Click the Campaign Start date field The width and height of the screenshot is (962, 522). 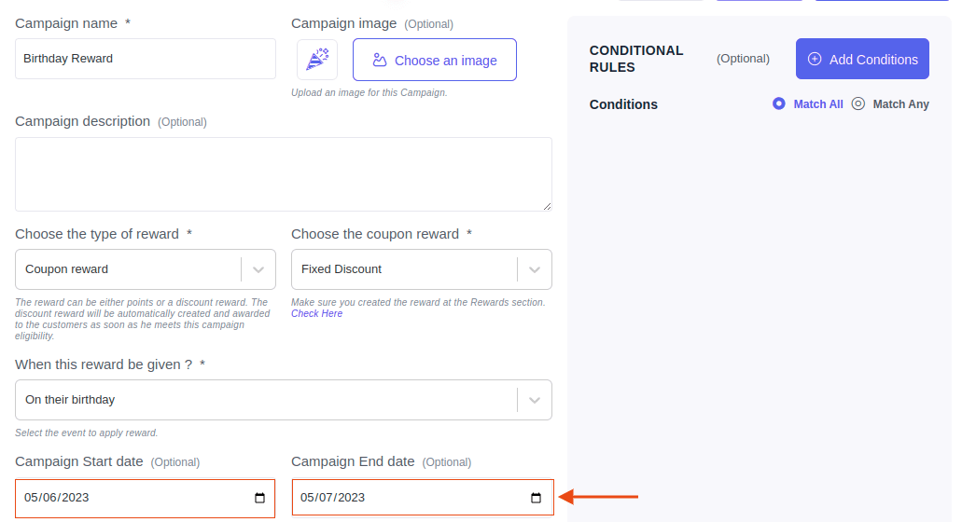pos(146,498)
